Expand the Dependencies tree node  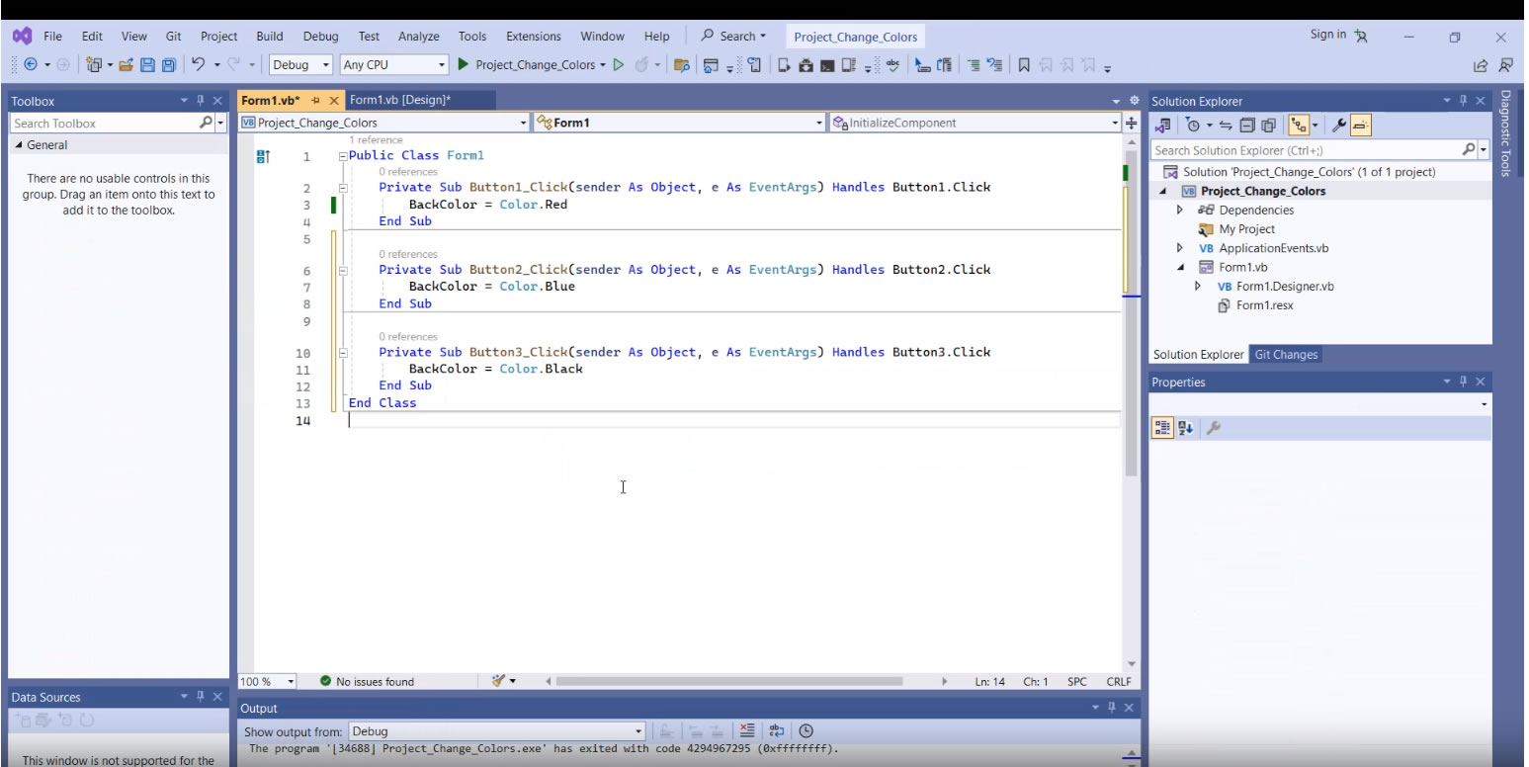[x=1180, y=210]
